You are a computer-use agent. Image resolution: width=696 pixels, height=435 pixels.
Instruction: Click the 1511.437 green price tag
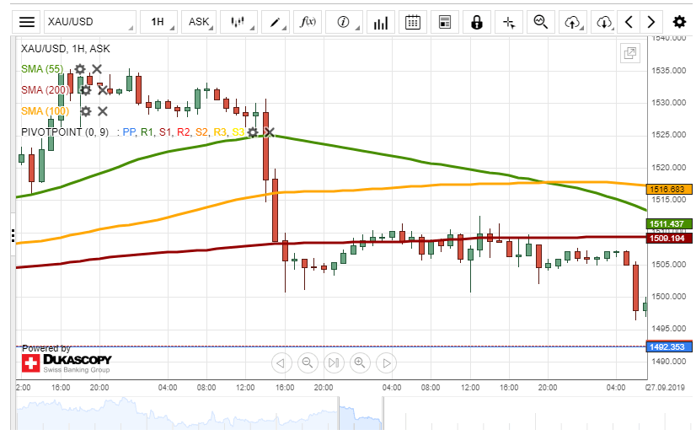click(669, 223)
